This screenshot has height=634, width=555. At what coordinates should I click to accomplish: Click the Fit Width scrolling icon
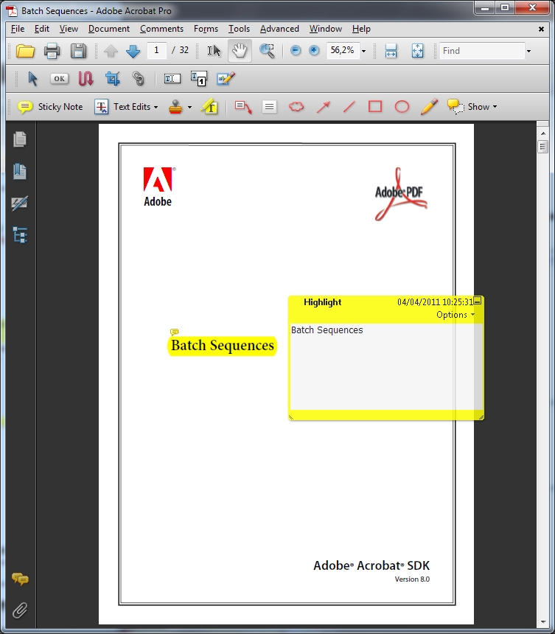click(391, 51)
